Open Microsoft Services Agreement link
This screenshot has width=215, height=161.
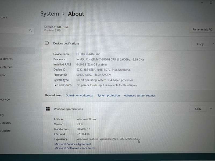pos(73,144)
